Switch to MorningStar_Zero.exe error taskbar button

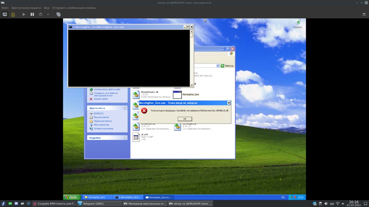point(158,197)
